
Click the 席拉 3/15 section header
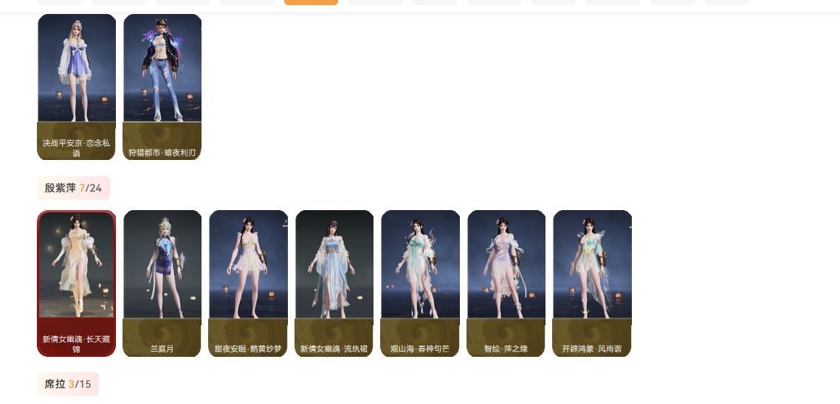click(x=68, y=383)
